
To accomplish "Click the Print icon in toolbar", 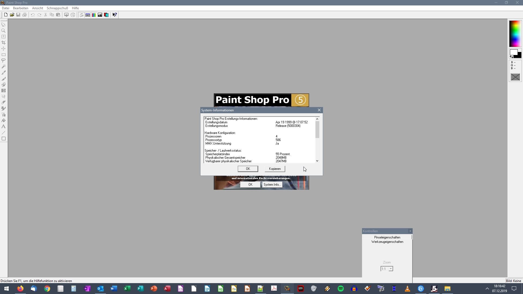I will 25,15.
